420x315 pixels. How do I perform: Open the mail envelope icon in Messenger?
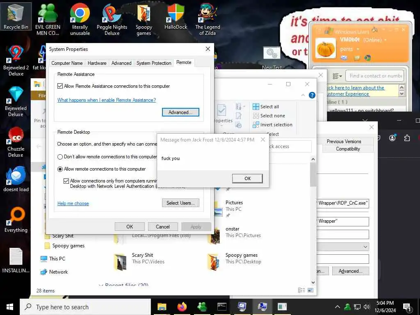click(344, 57)
